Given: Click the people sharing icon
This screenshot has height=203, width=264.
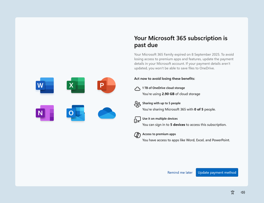Looking at the screenshot, I should (137, 104).
